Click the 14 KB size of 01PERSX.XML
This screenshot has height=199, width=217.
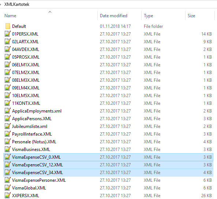click(206, 34)
